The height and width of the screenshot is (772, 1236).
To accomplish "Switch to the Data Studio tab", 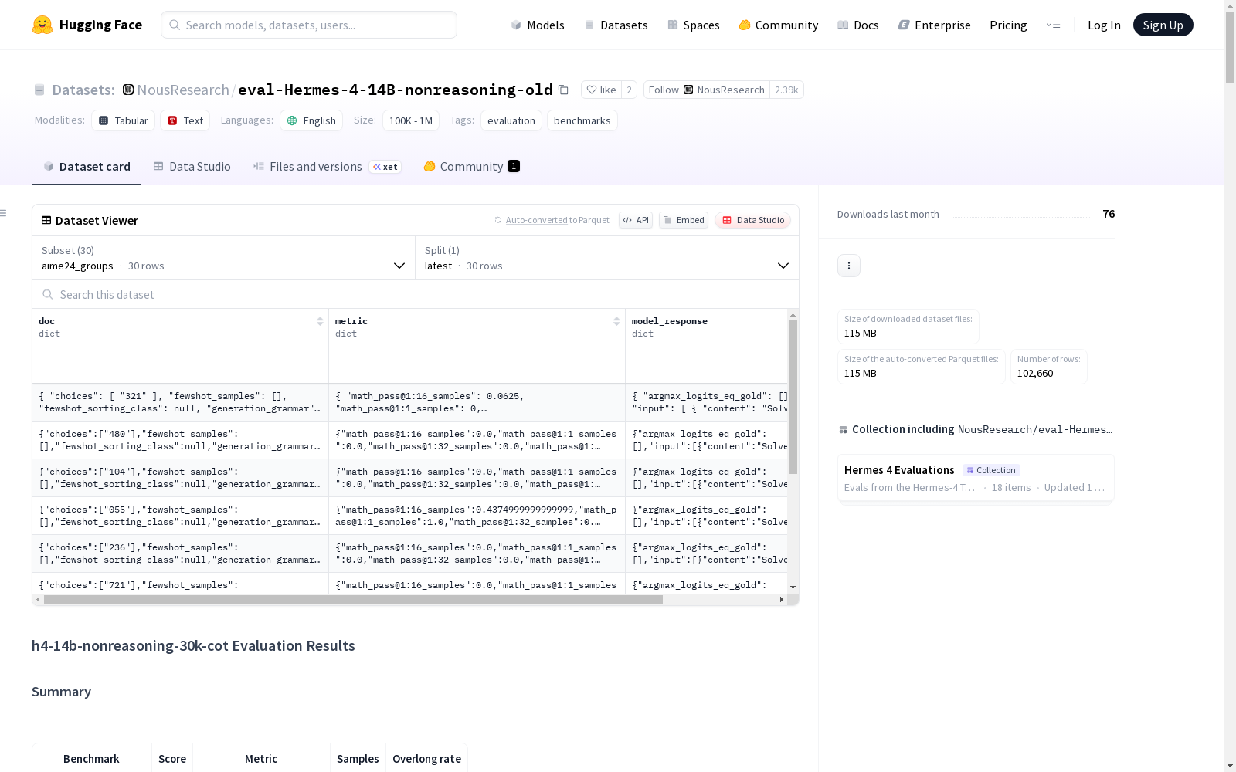I will 192,167.
